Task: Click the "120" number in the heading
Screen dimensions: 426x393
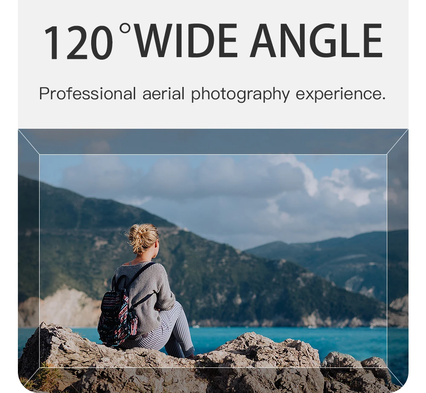Action: coord(78,42)
